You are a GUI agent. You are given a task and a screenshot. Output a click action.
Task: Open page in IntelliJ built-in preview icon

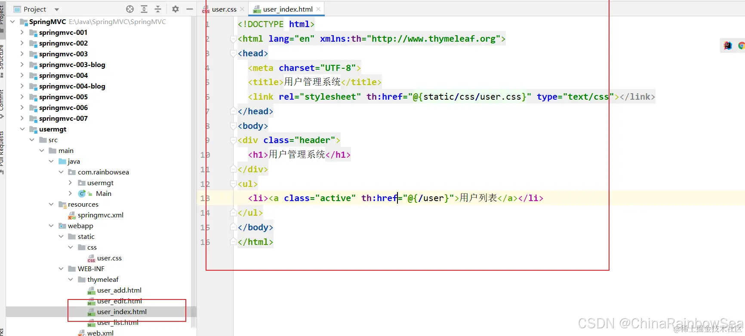728,46
